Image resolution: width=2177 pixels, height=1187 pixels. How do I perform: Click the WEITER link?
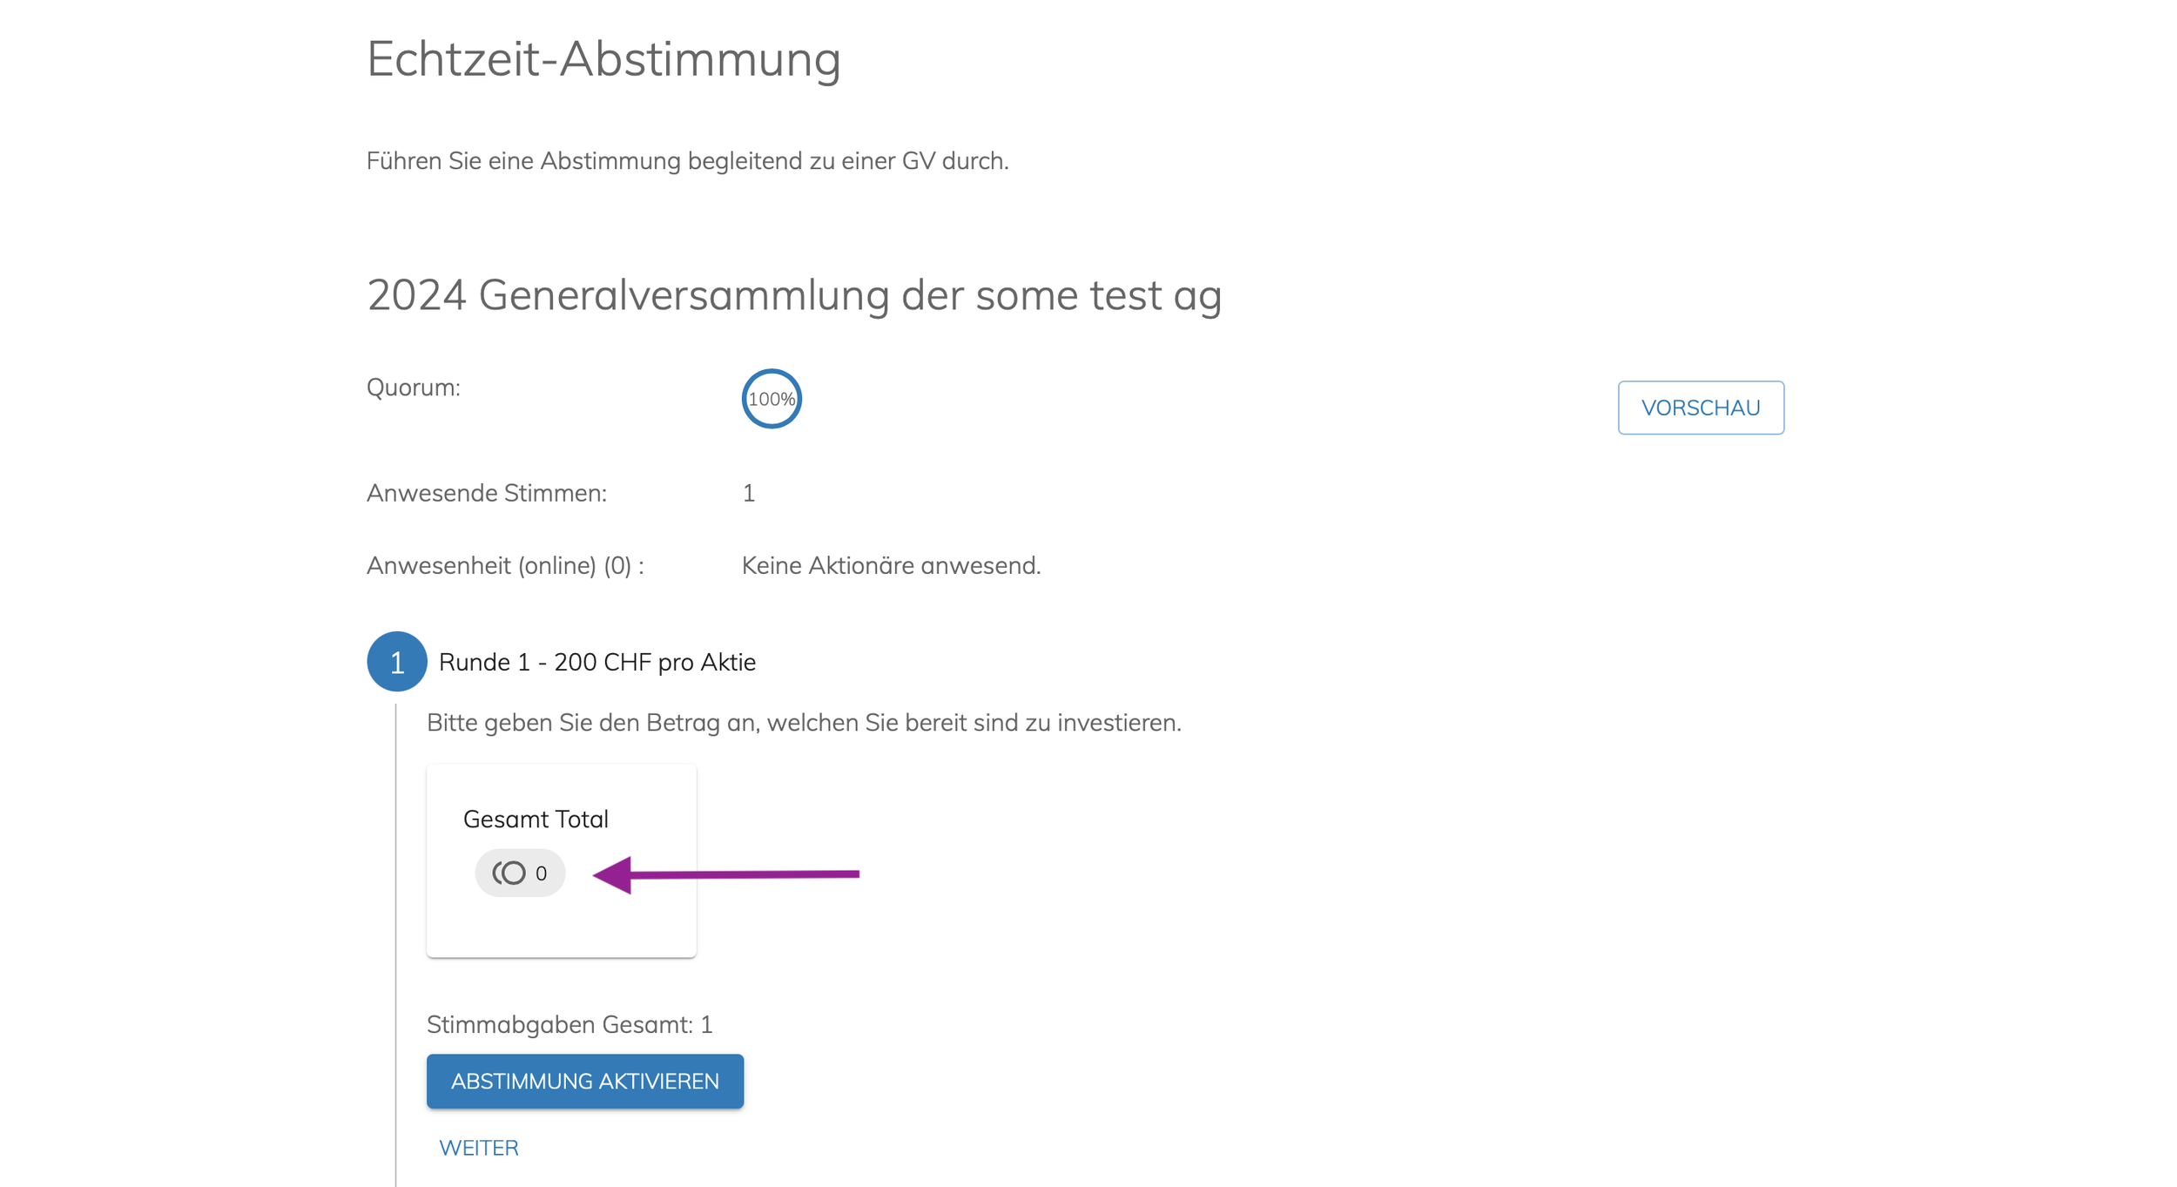[x=478, y=1148]
